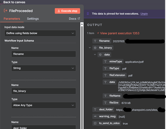The image size is (166, 129).
Task: Click the type icon beside mimeType
Action: tap(105, 62)
